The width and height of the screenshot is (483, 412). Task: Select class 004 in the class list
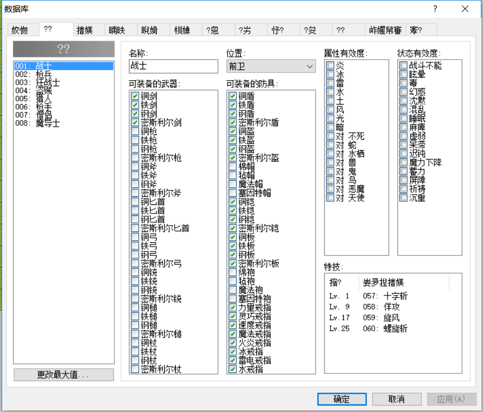[64, 91]
